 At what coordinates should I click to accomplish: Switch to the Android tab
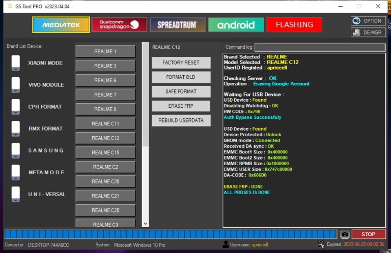tap(236, 24)
